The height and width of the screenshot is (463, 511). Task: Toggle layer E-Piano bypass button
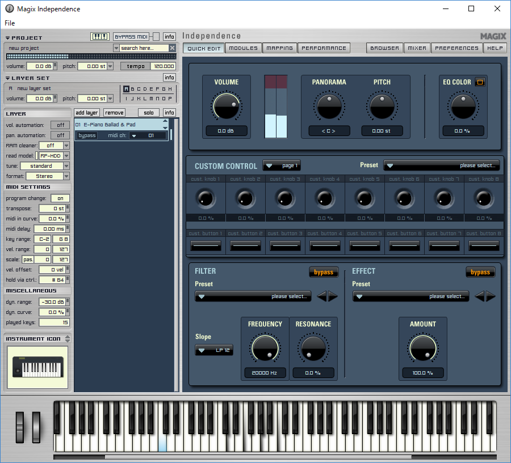click(87, 135)
